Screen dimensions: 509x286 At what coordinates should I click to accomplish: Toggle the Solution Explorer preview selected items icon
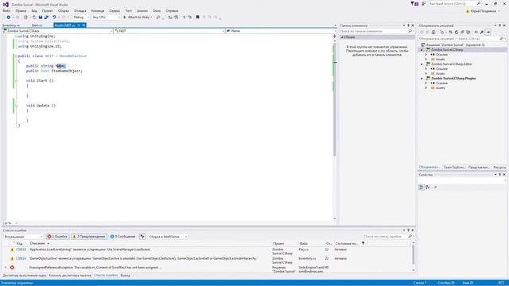[488, 32]
